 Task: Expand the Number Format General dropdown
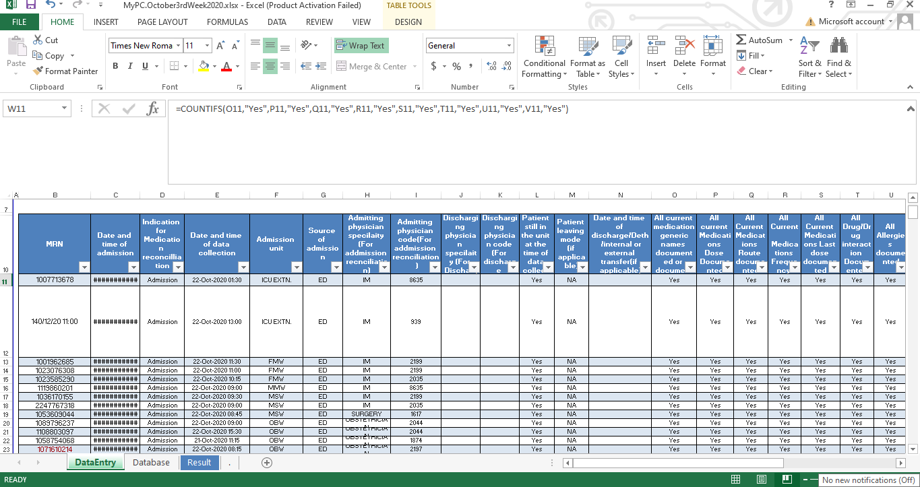point(510,46)
